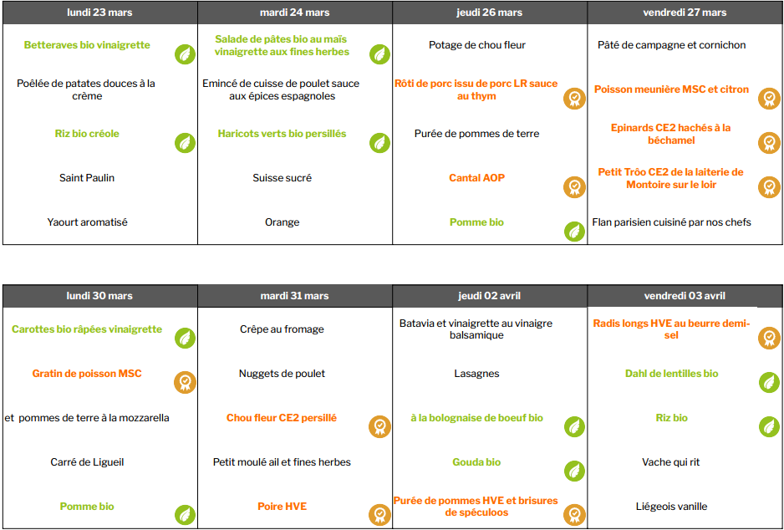
Task: Select the jeudi 26 mars column header
Action: 489,13
